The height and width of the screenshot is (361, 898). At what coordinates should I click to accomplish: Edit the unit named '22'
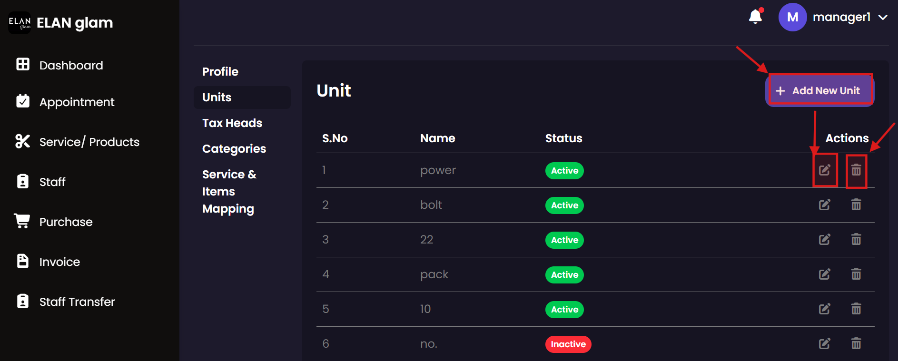(x=824, y=240)
